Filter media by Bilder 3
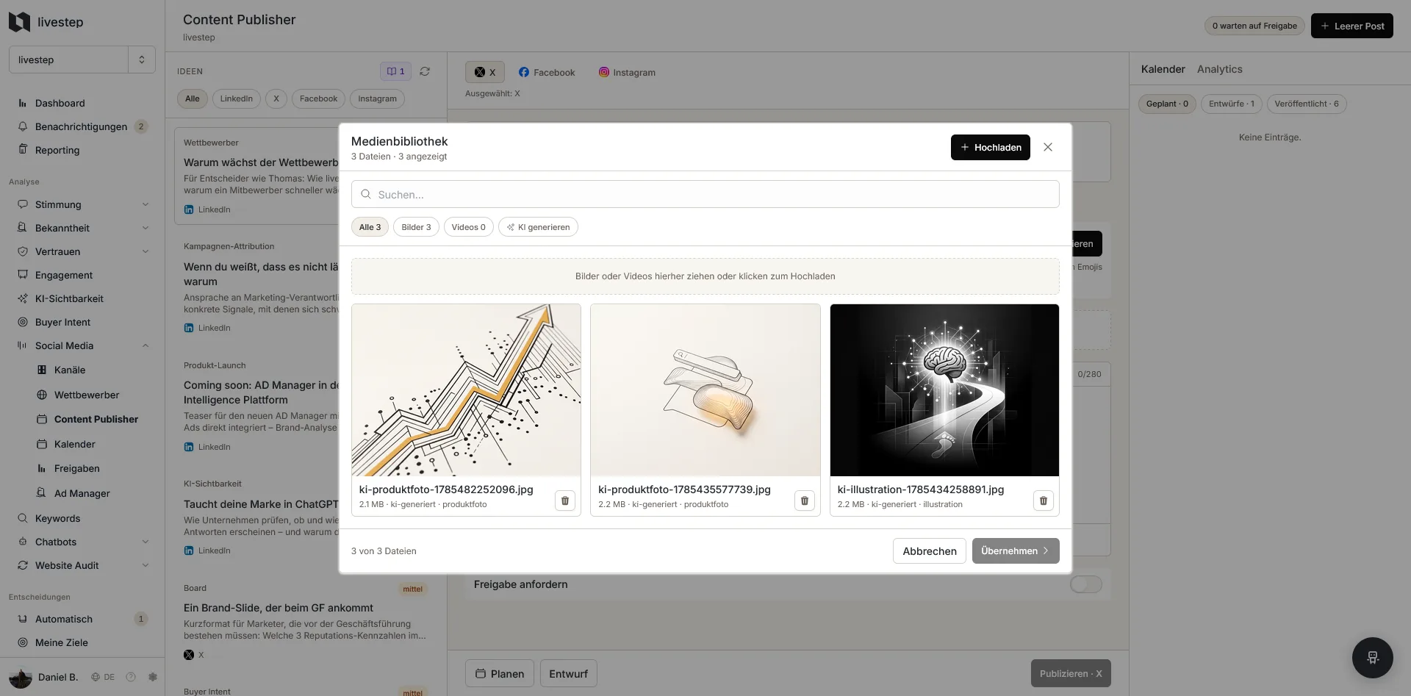 416,227
